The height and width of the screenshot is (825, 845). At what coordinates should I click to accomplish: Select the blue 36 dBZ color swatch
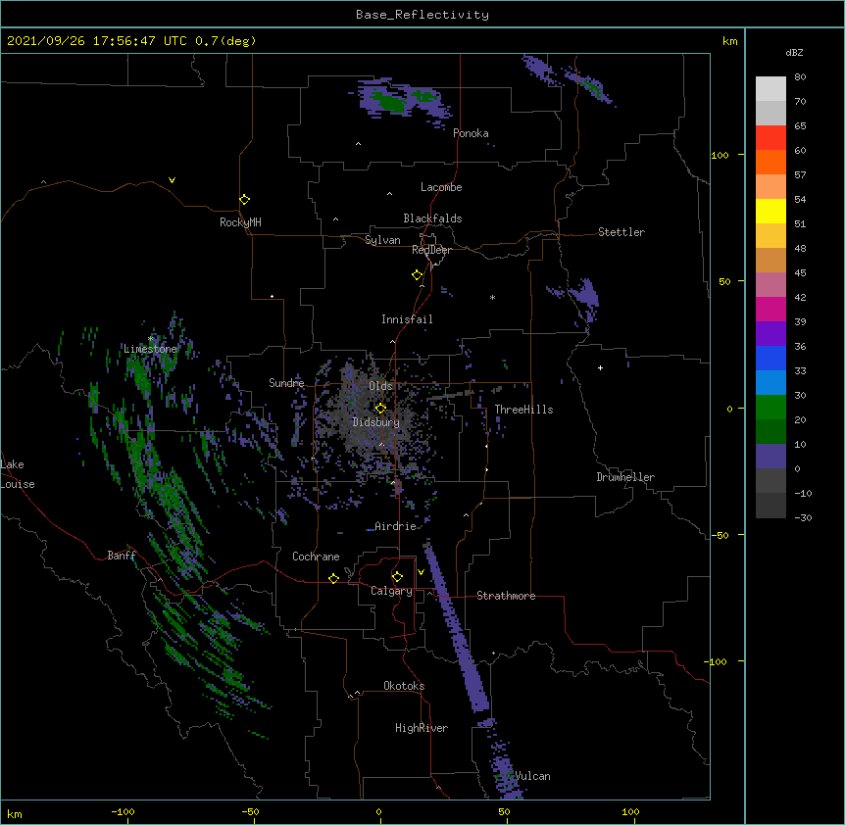pos(770,358)
